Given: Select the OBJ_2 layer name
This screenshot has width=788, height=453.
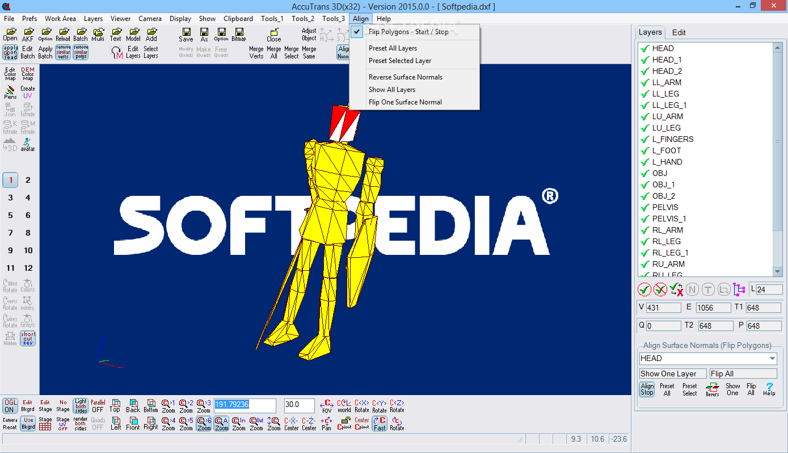Looking at the screenshot, I should pos(664,196).
